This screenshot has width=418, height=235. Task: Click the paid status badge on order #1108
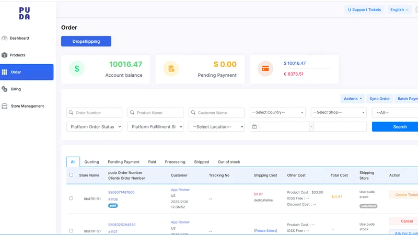click(x=113, y=205)
